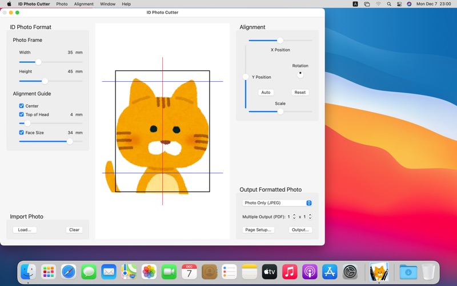Click the Page Setup... button
Image resolution: width=457 pixels, height=286 pixels.
point(258,230)
